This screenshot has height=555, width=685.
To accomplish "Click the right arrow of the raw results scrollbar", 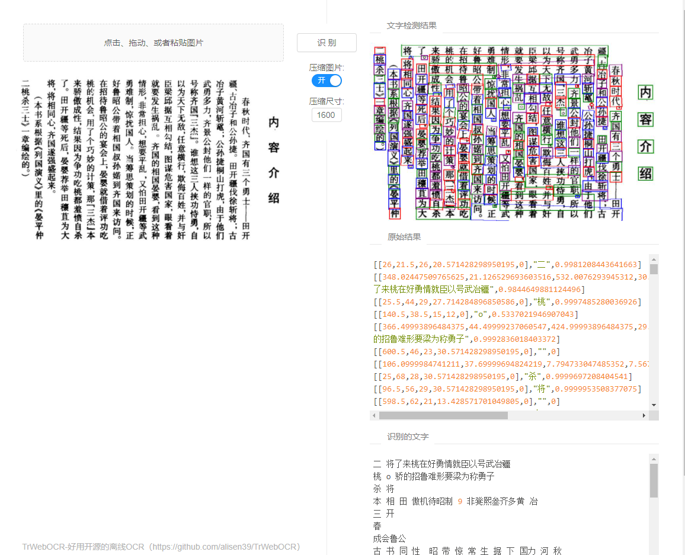I will click(644, 415).
